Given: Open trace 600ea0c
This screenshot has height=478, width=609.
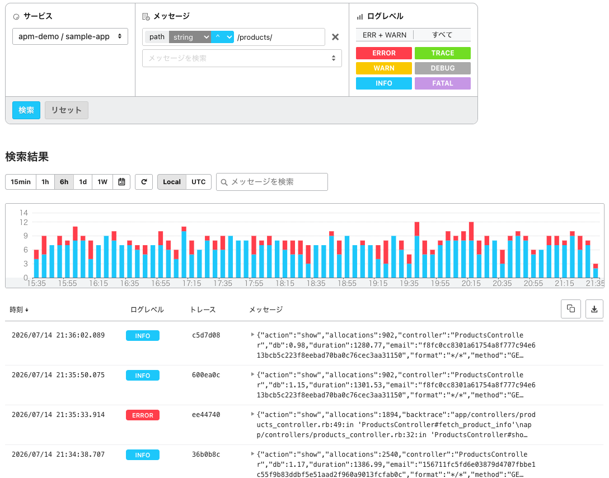Looking at the screenshot, I should click(206, 375).
